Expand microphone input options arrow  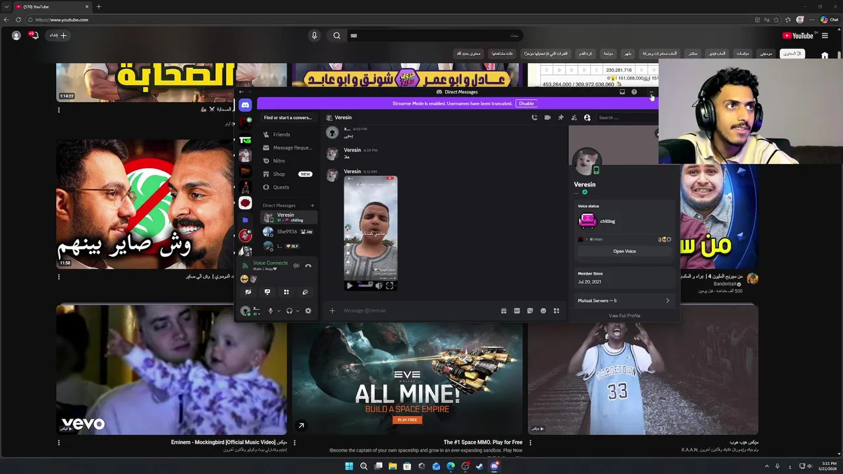[279, 311]
